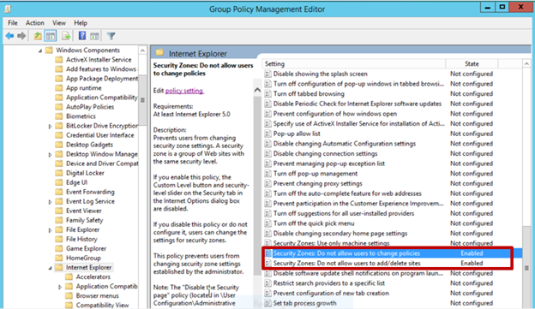The image size is (535, 309).
Task: Expand the BitLocker Drive Encryption node
Action: 50,126
